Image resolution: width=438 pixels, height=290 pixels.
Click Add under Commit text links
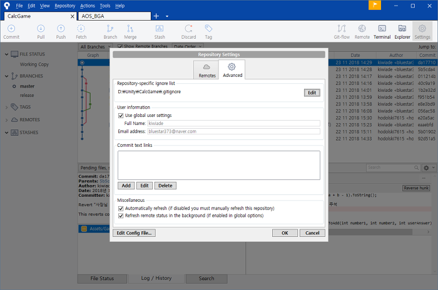coord(126,186)
